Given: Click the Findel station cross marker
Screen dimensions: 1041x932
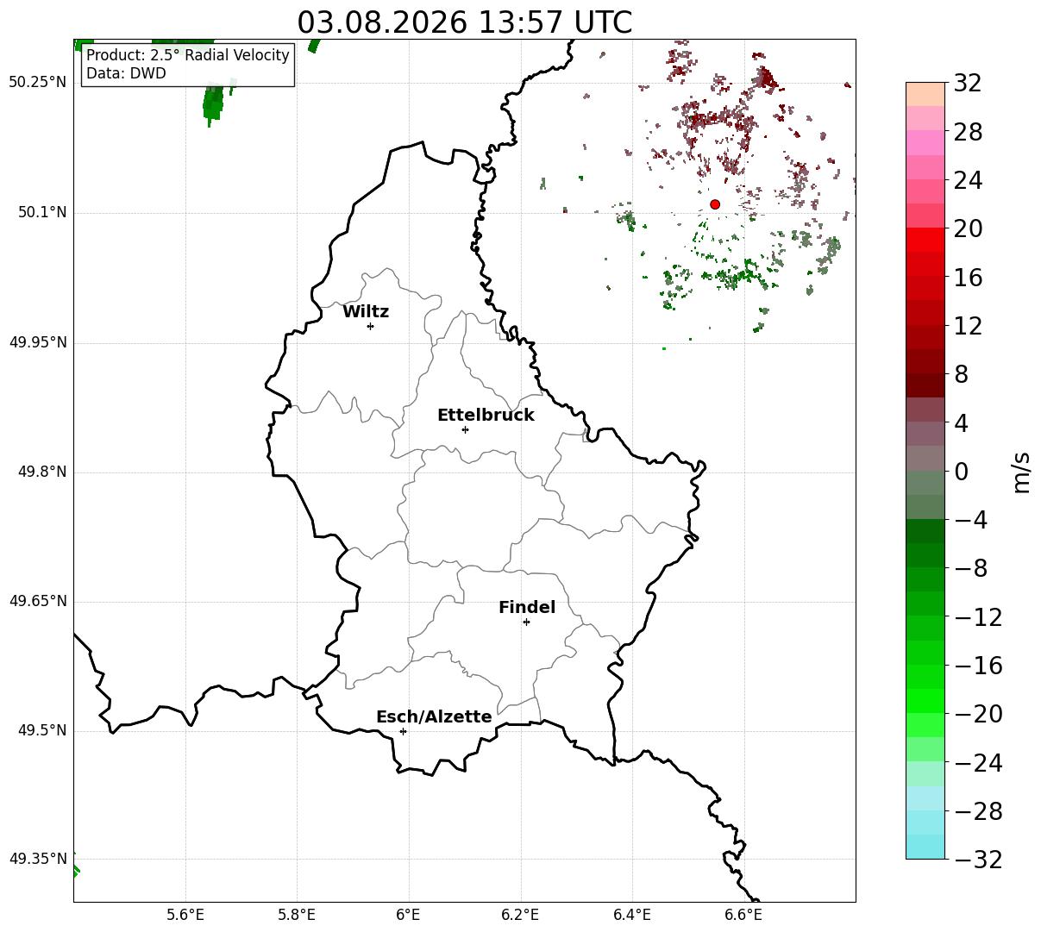Looking at the screenshot, I should point(526,622).
